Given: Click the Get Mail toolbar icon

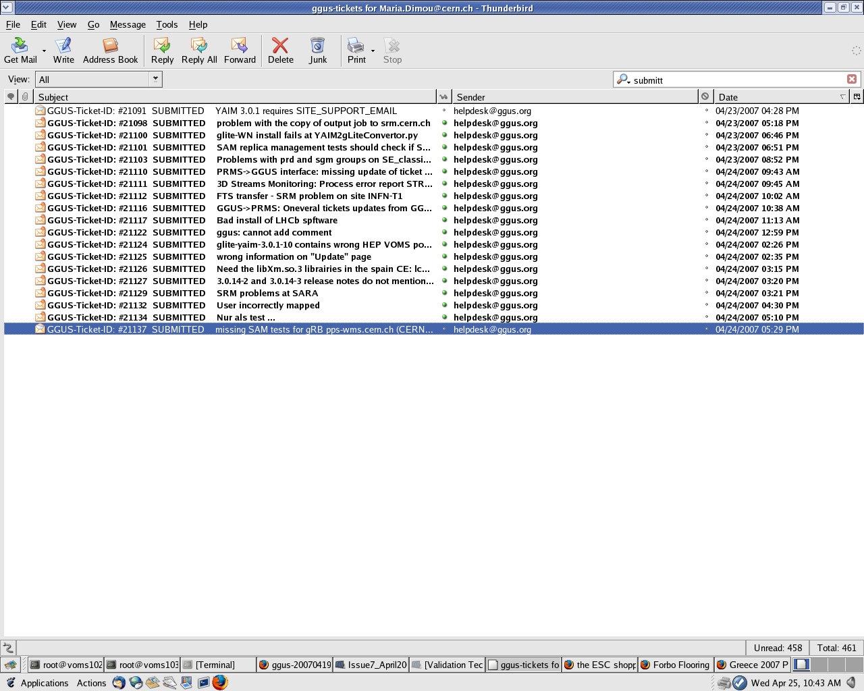Looking at the screenshot, I should click(20, 51).
